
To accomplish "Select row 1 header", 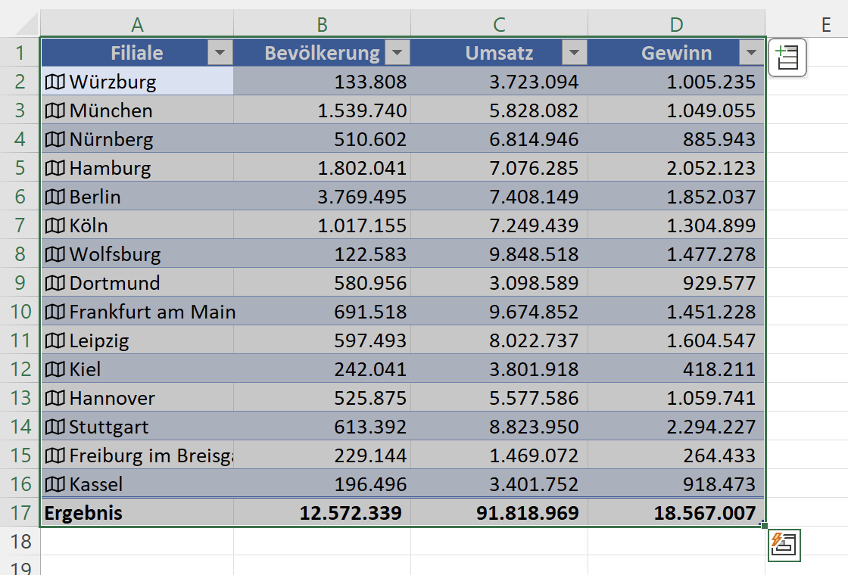I will (x=20, y=52).
